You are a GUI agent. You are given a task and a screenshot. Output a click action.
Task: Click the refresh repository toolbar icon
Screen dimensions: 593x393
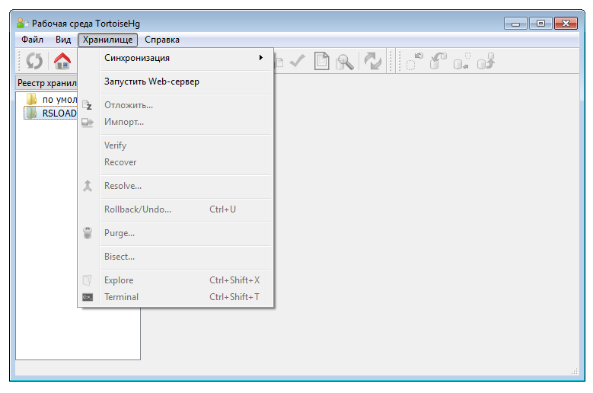pos(34,61)
